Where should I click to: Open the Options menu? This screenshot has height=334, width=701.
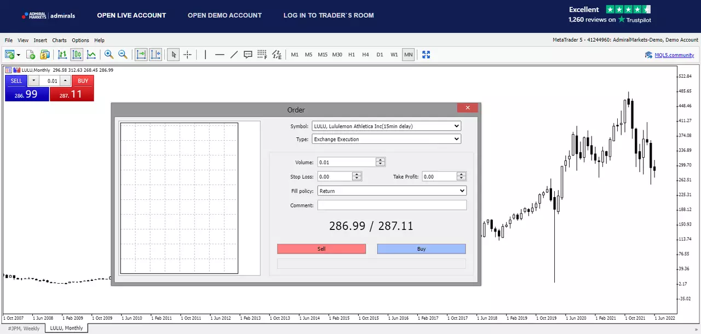pyautogui.click(x=80, y=40)
